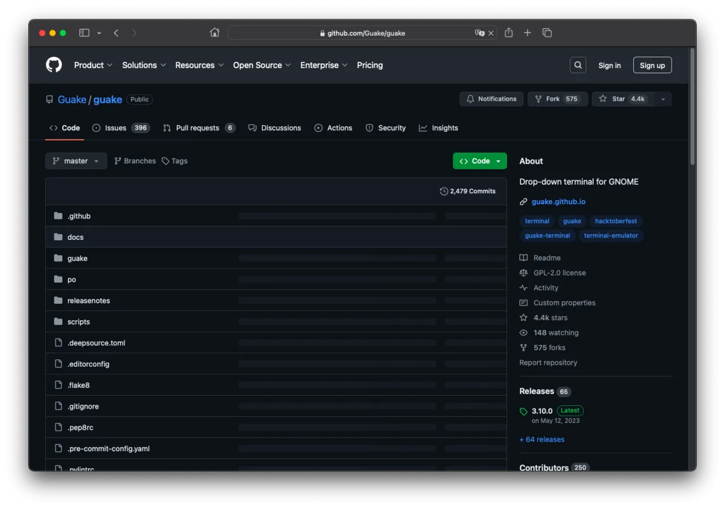Viewport: 725px width, 509px height.
Task: Click the terminal-emulator topic tag
Action: click(611, 236)
